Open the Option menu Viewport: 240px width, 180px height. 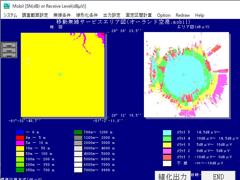164,15
